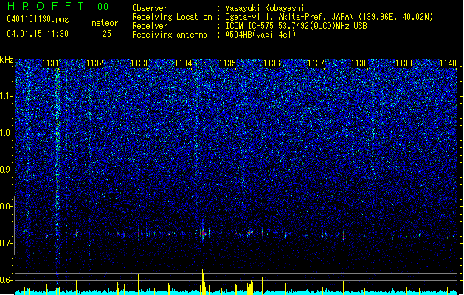
Task: Click the 1.0 frequency axis label
Action: 6,133
